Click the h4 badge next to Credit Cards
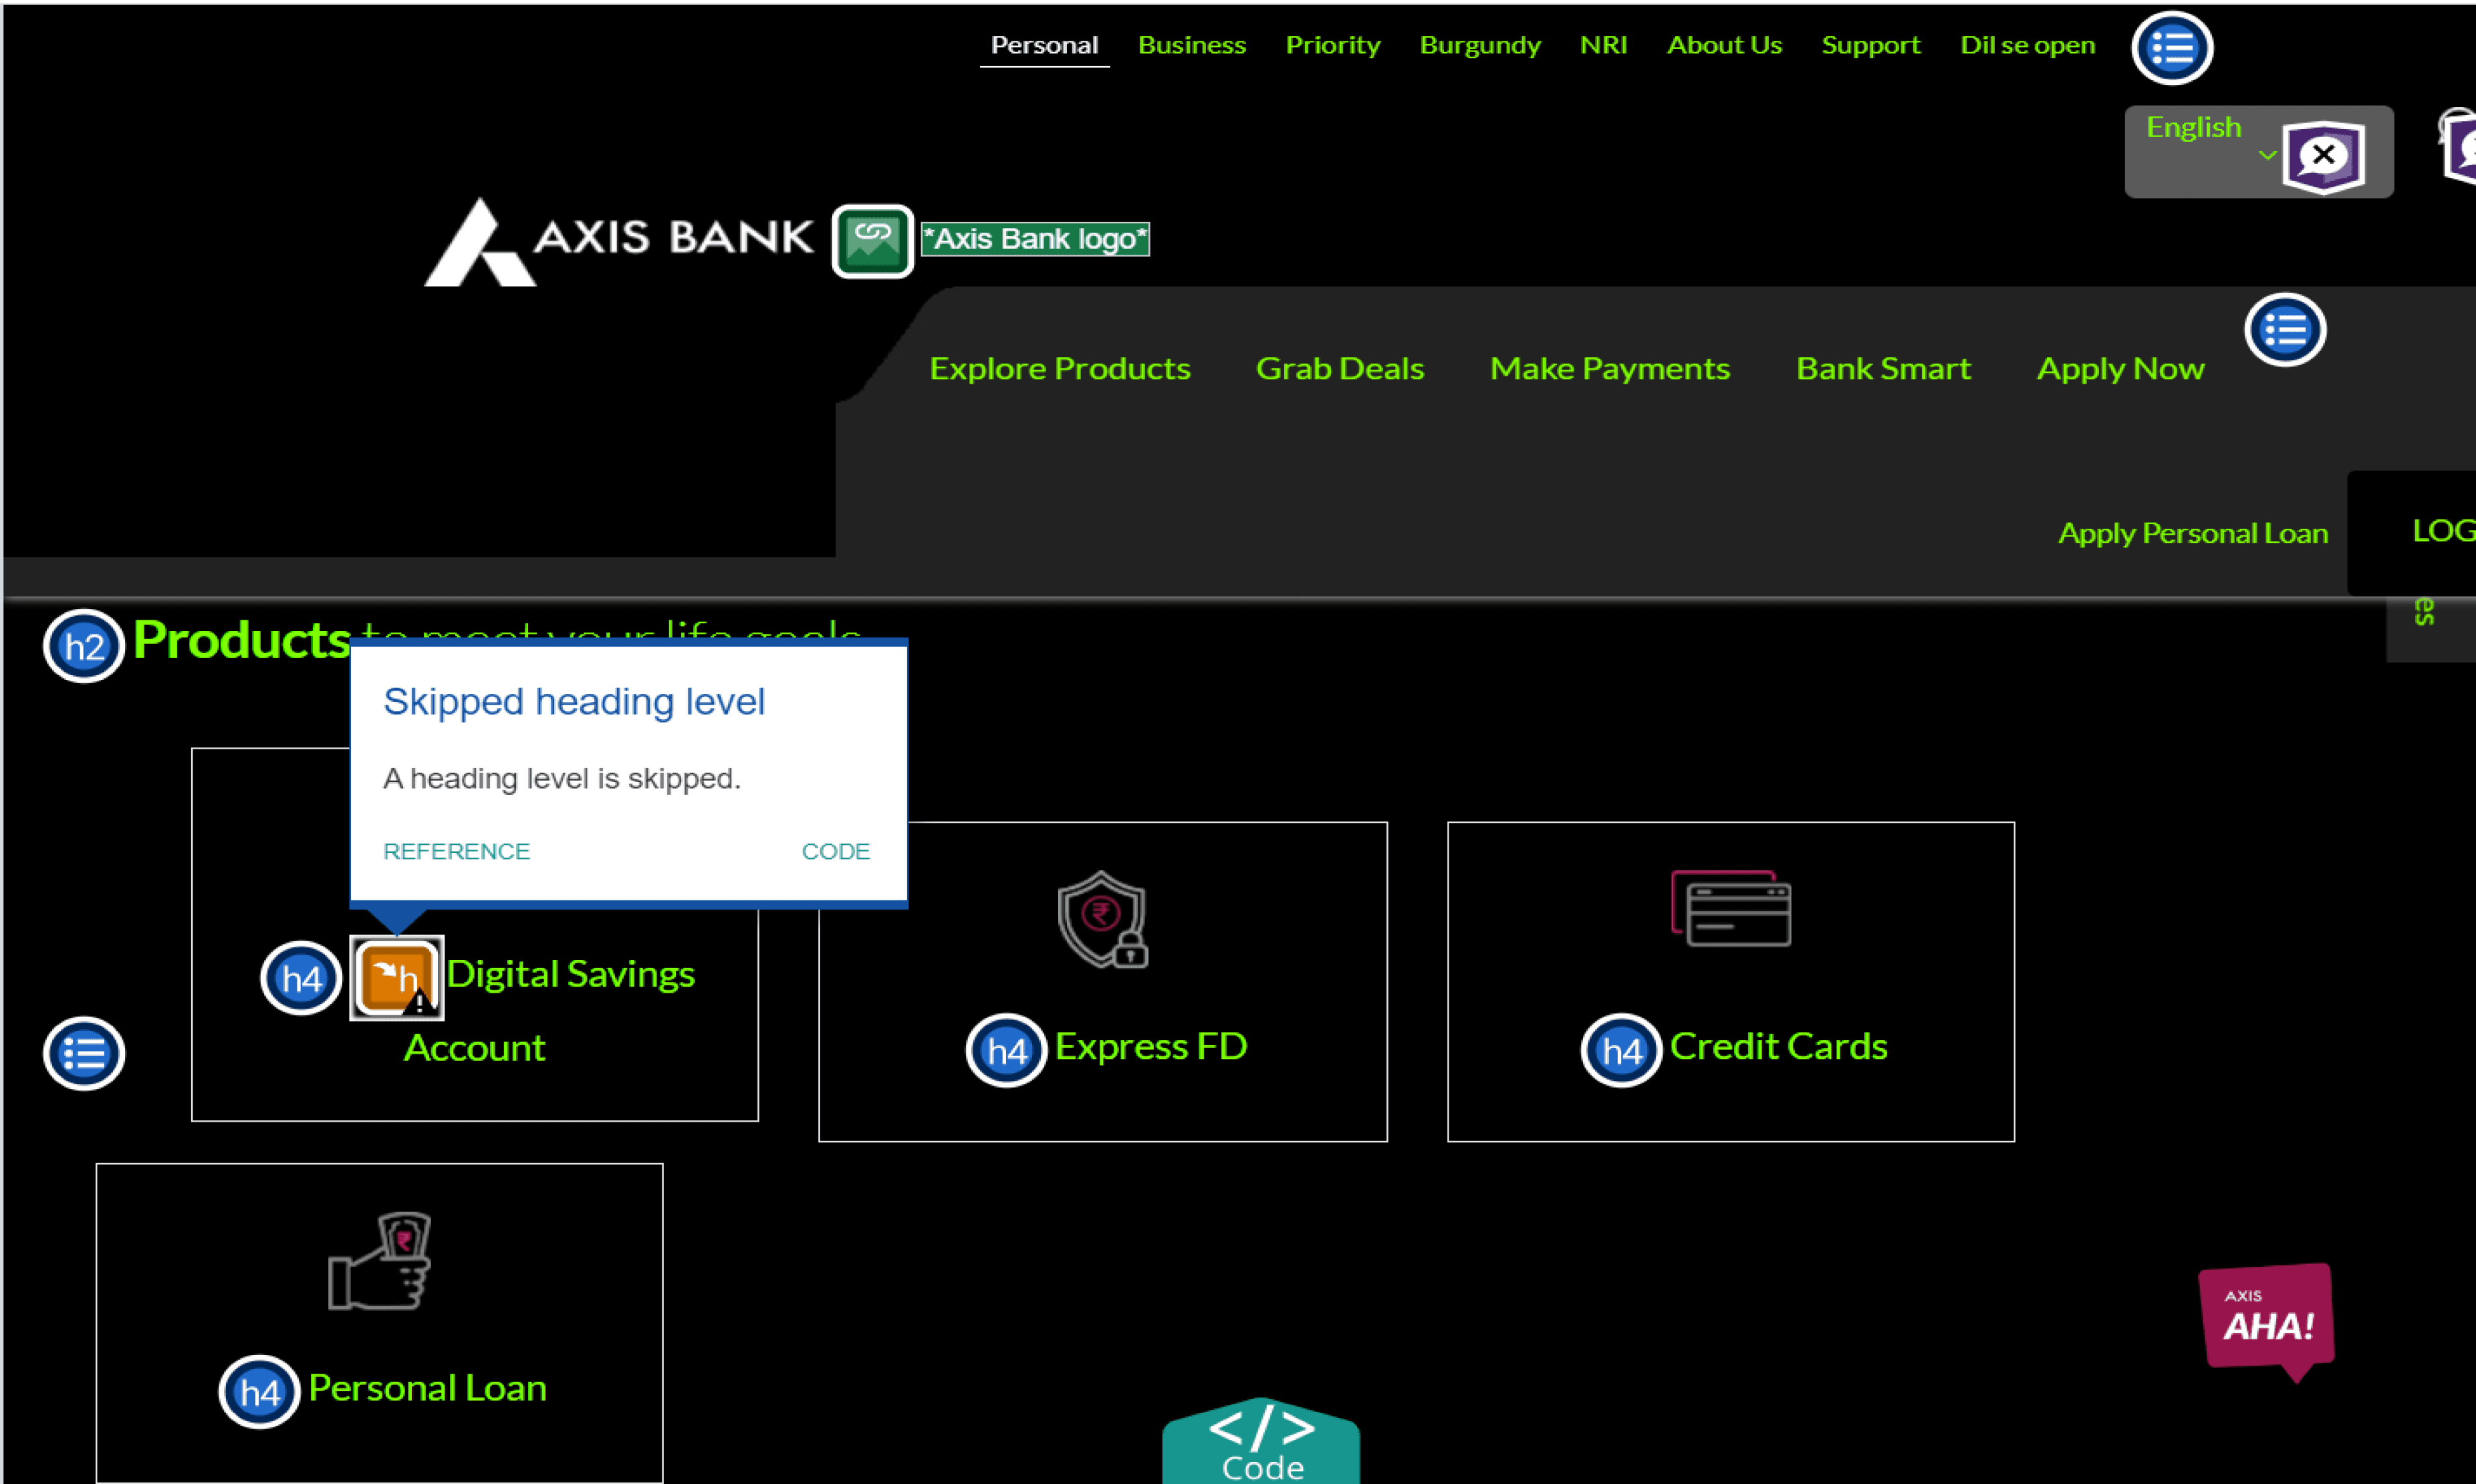 (x=1621, y=1050)
